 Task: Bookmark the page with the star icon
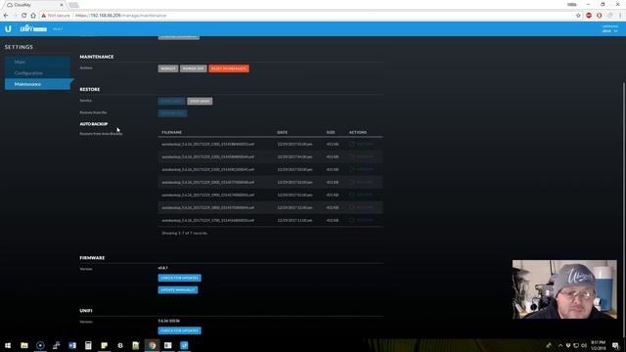[578, 16]
